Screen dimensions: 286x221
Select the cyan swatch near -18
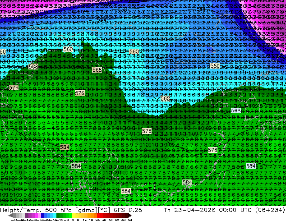click(x=55, y=216)
